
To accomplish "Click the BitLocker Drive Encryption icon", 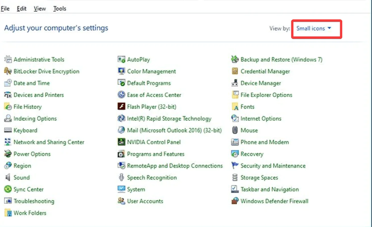I will (8, 71).
